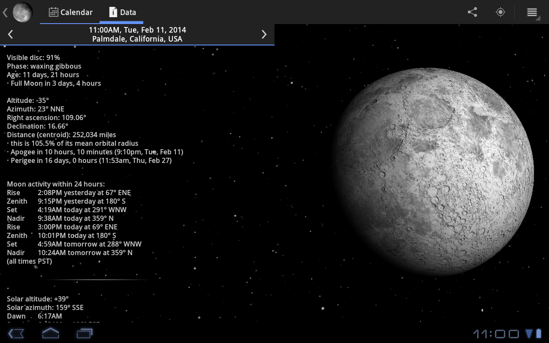Tap the Rise 3:00PM today row

[x=62, y=227]
